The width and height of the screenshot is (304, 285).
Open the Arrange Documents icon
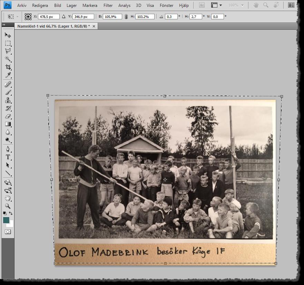(291, 5)
